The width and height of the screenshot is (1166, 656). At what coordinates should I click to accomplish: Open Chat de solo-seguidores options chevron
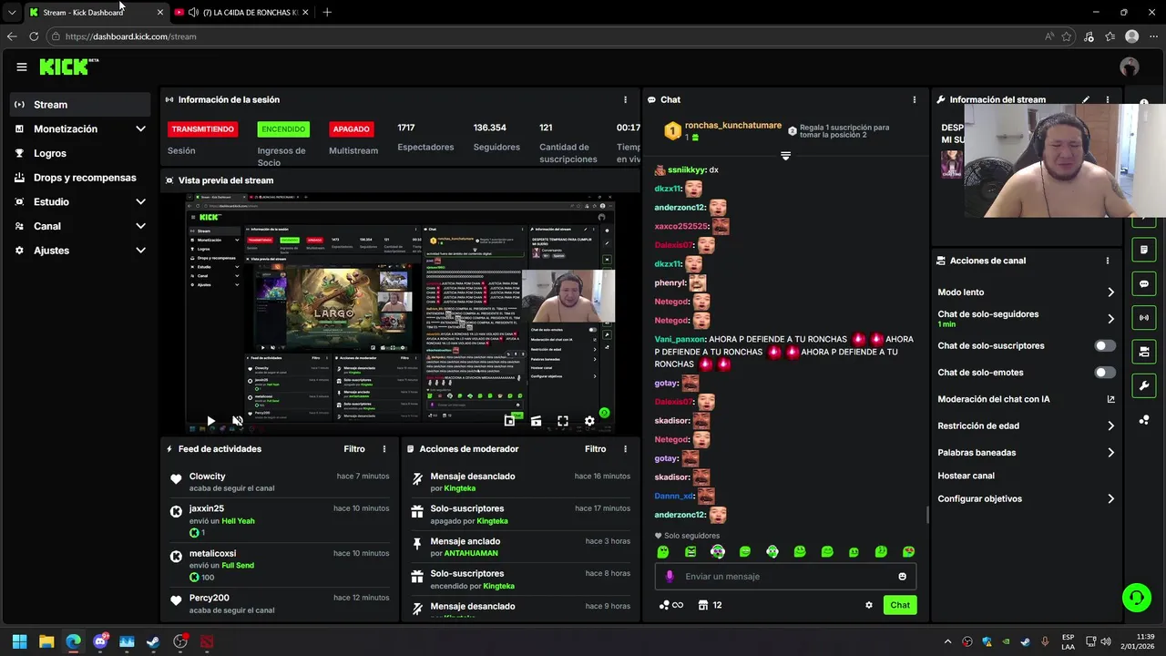tap(1110, 319)
